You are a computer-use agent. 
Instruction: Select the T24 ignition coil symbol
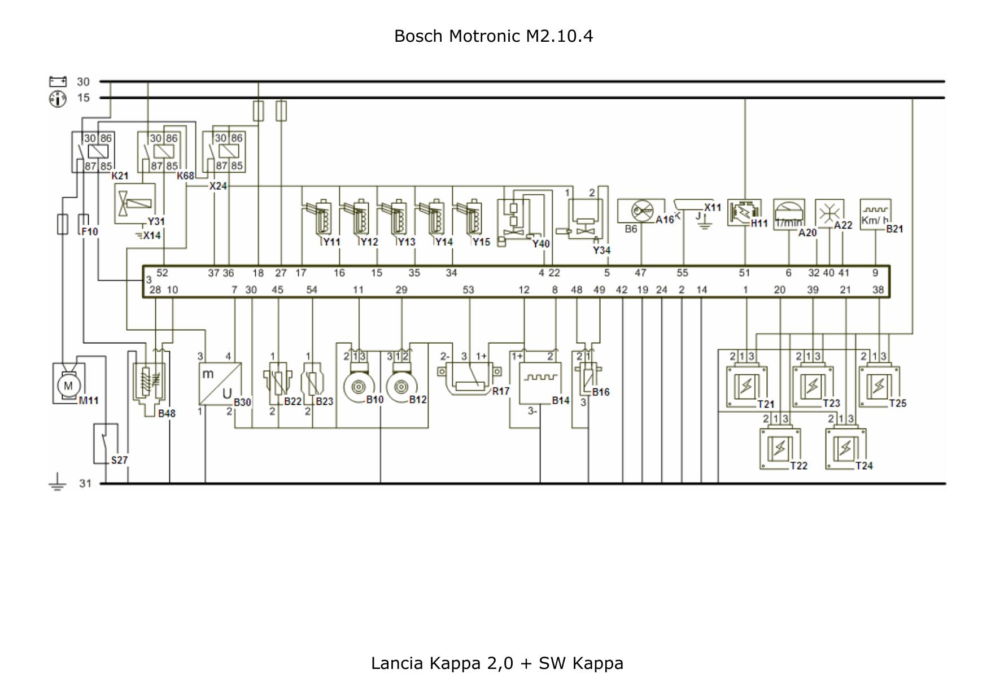[846, 448]
